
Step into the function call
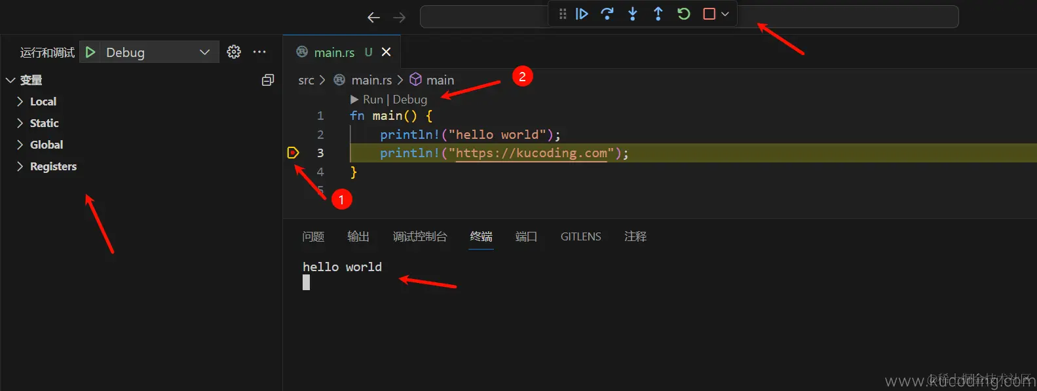pyautogui.click(x=633, y=14)
